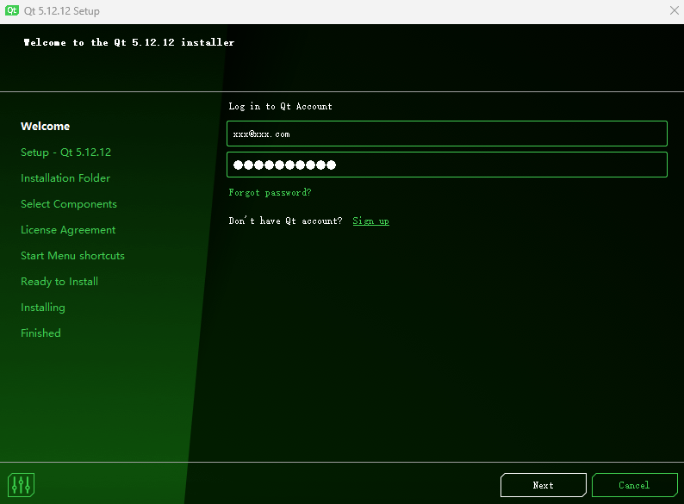
Task: Select the Start Menu shortcuts step
Action: (73, 256)
